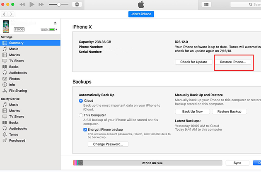Select the This Computer radio button

coord(81,115)
